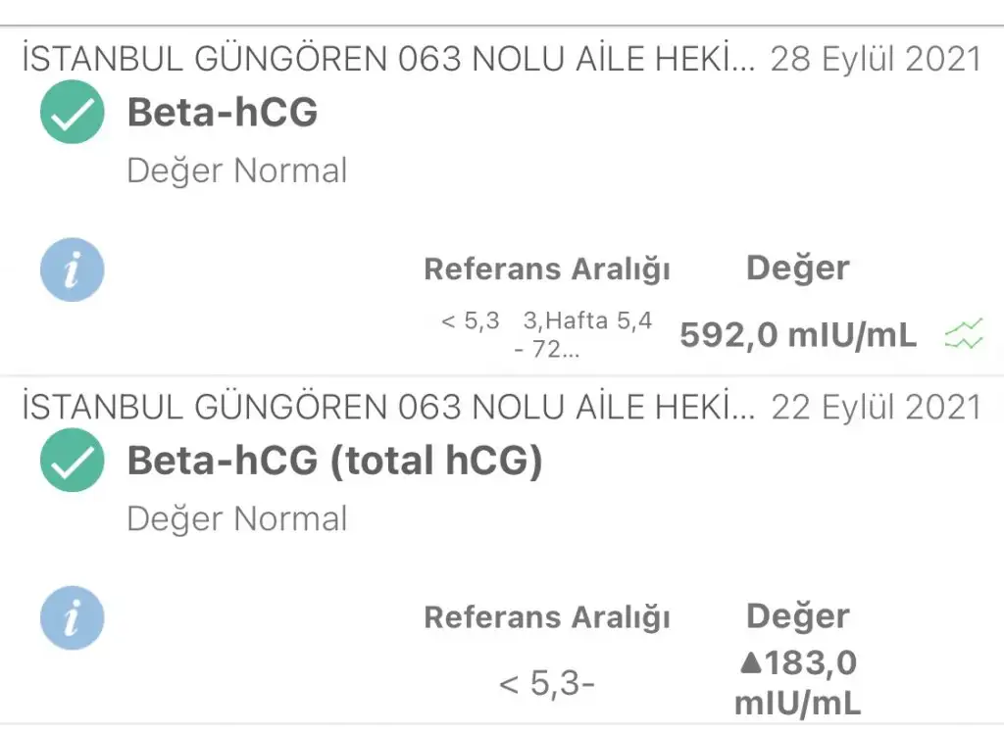Image resolution: width=1004 pixels, height=734 pixels.
Task: Tap 'Değer Normal' under Beta-hCG (total hCG)
Action: 237,518
